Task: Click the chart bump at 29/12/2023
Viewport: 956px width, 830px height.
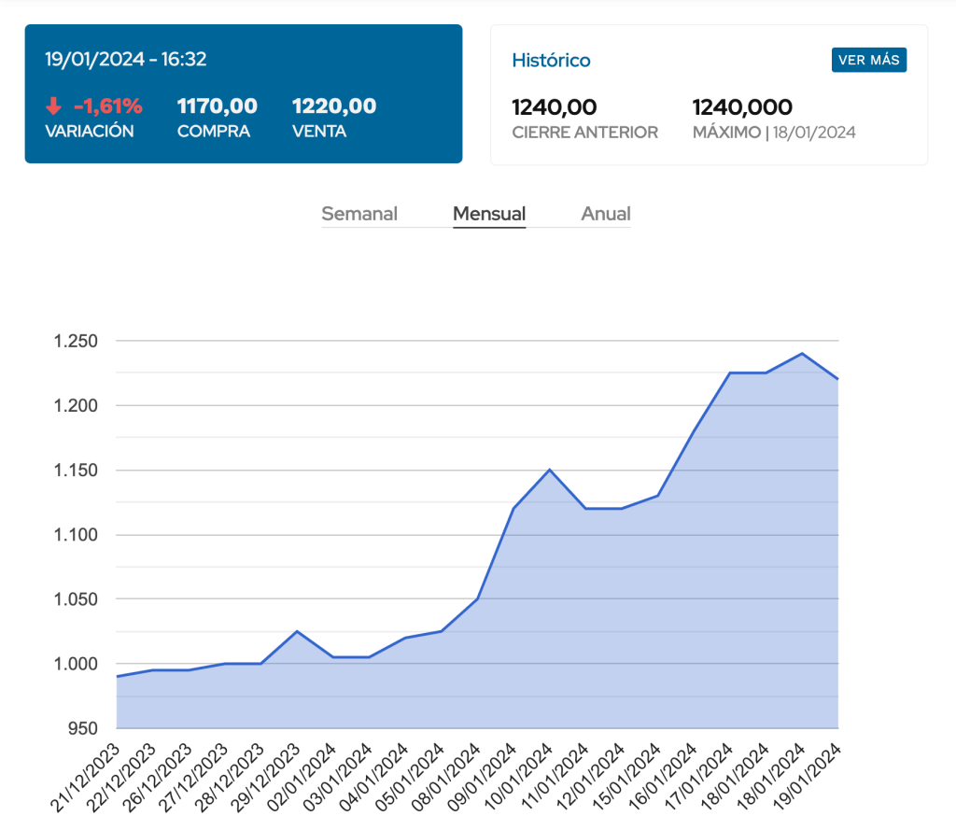Action: [297, 631]
